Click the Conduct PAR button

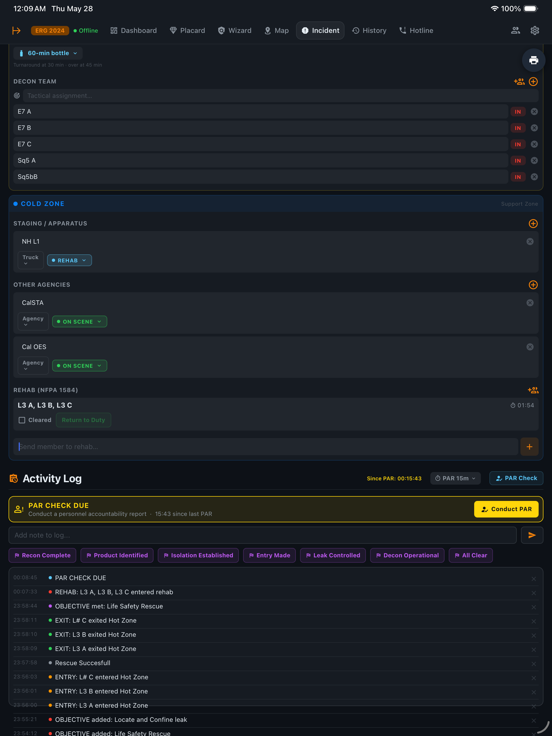point(506,509)
